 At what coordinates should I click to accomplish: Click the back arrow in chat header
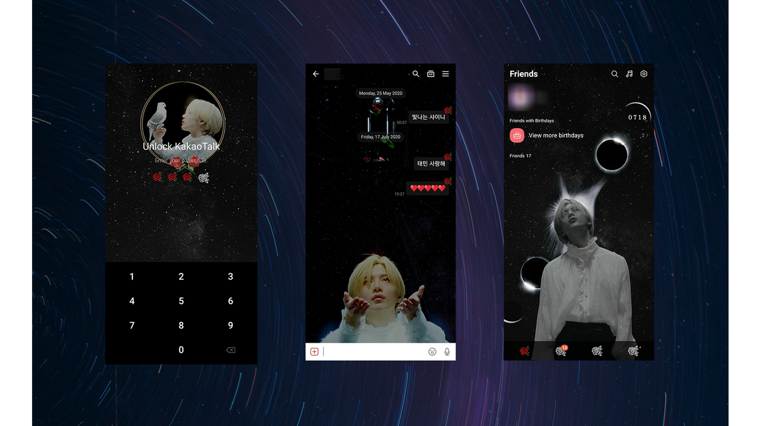(x=316, y=74)
